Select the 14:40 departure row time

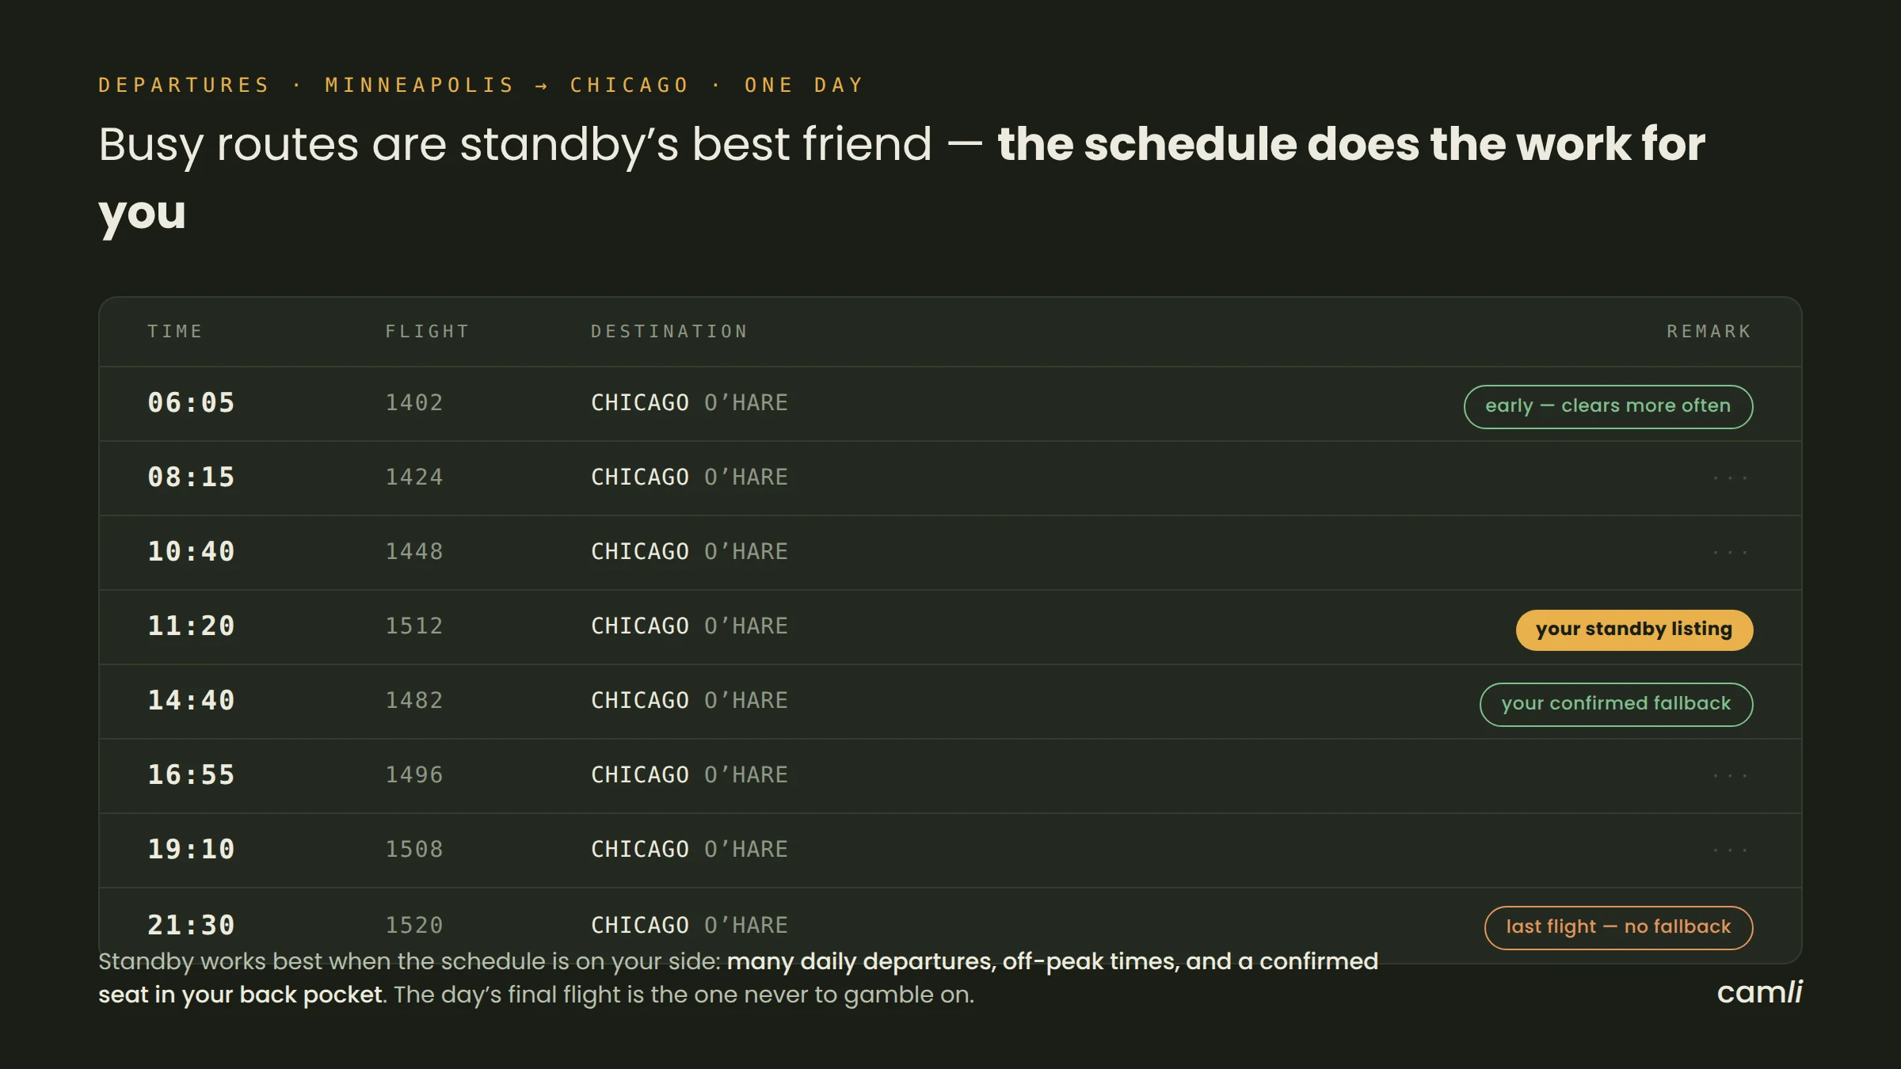coord(191,700)
